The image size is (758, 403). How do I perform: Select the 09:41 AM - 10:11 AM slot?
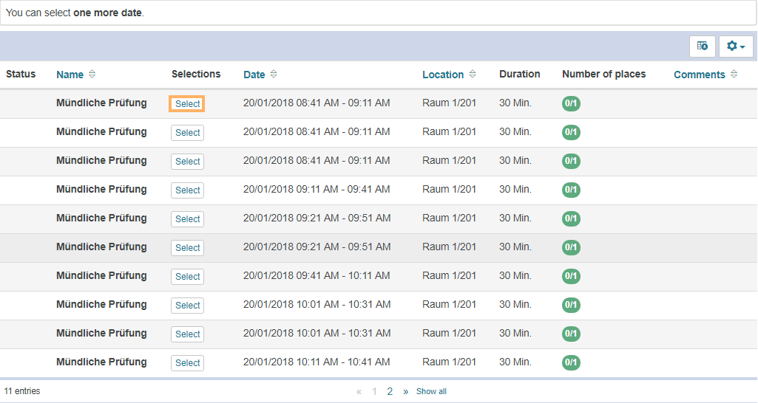(187, 277)
